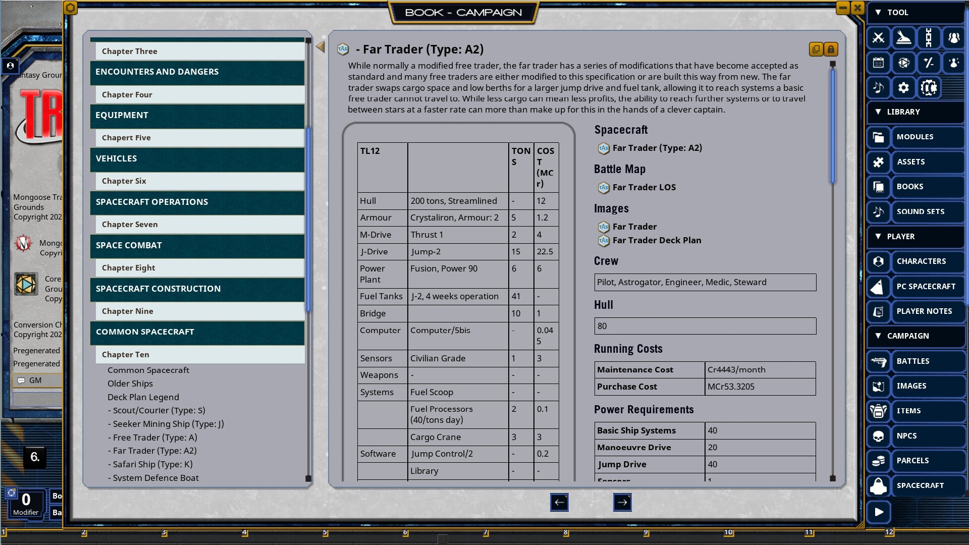Toggle the lock icon on the Far Trader window

[x=831, y=49]
